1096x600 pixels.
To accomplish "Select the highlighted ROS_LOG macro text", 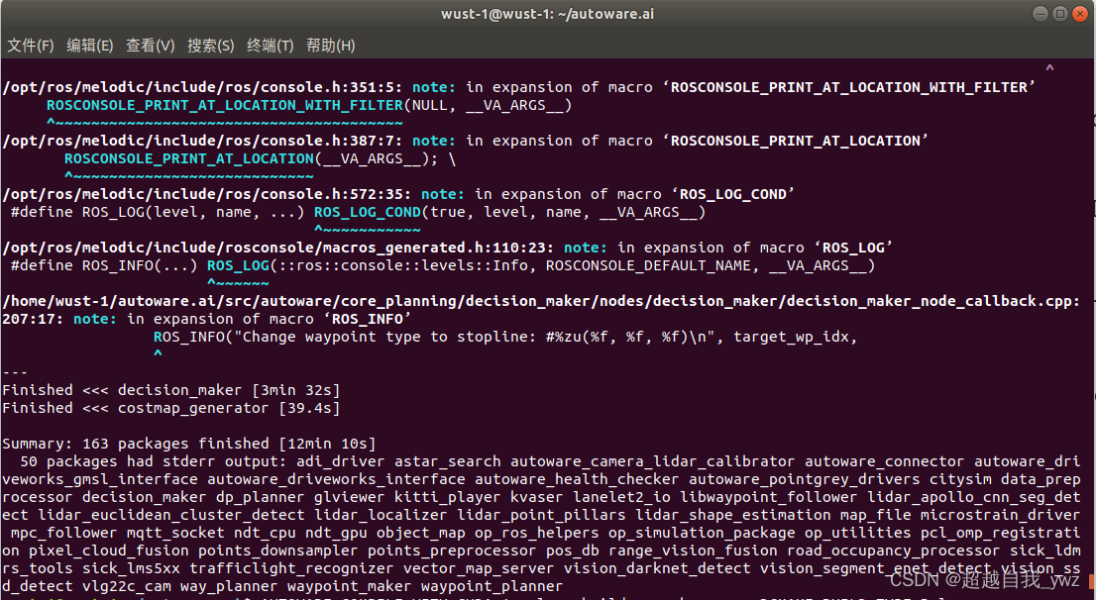I will pos(238,265).
